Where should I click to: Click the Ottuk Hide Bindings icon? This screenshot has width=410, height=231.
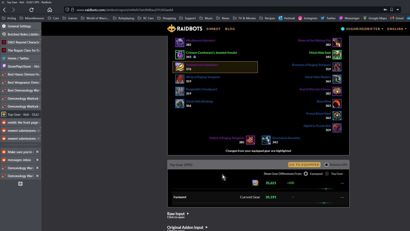180,104
